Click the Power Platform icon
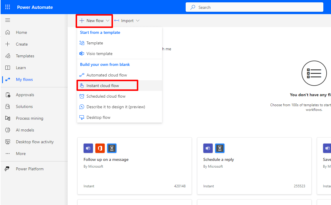This screenshot has height=205, width=331. click(x=8, y=169)
